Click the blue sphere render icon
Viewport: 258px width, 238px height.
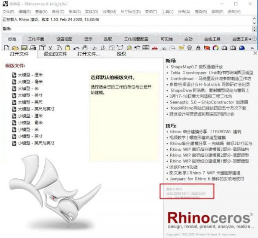click(x=242, y=48)
